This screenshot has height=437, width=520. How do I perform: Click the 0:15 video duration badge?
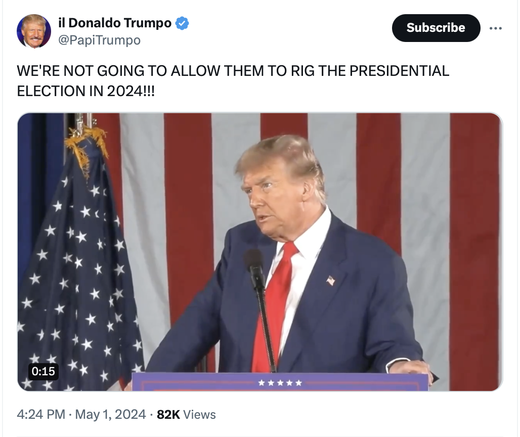pos(43,371)
